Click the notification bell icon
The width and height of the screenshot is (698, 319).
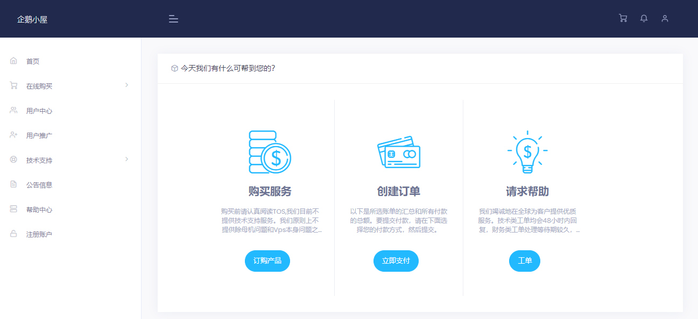644,18
